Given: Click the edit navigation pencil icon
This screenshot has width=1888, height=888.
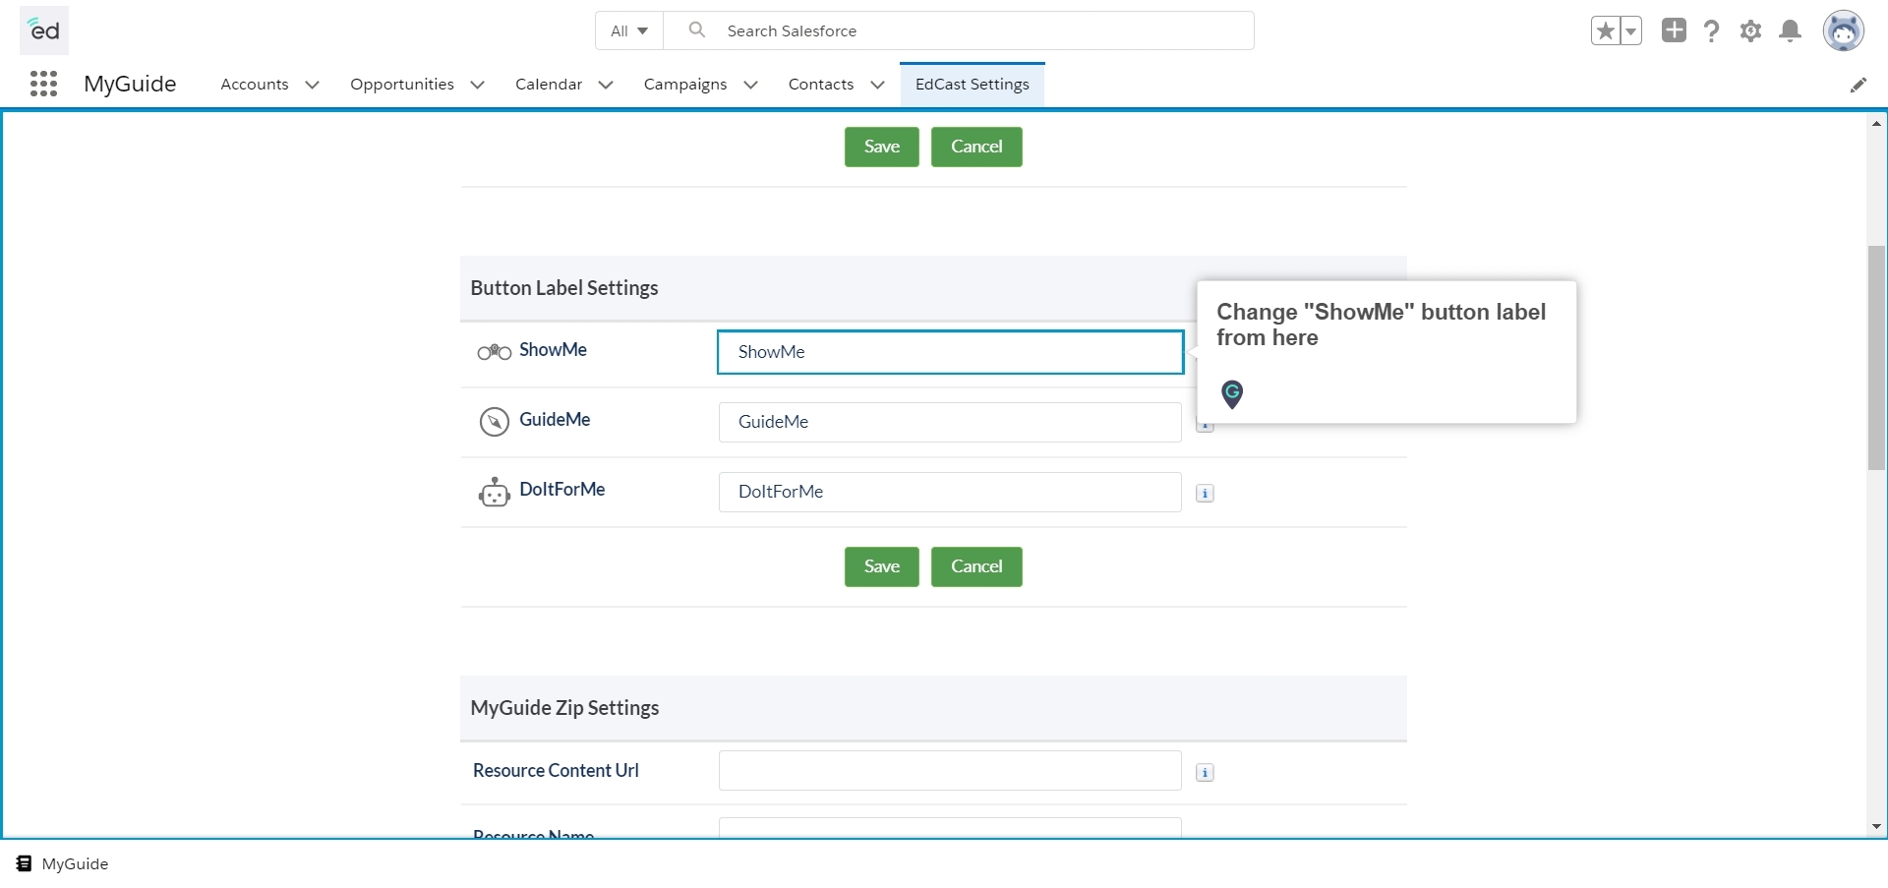Looking at the screenshot, I should (x=1858, y=86).
